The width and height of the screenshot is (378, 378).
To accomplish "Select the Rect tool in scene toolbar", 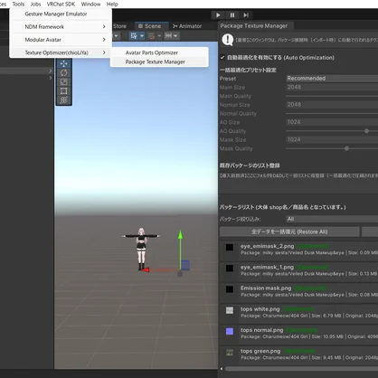I will point(63,90).
